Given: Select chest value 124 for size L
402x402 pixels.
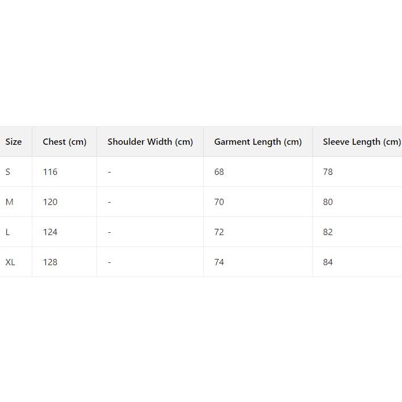Looking at the screenshot, I should (50, 232).
